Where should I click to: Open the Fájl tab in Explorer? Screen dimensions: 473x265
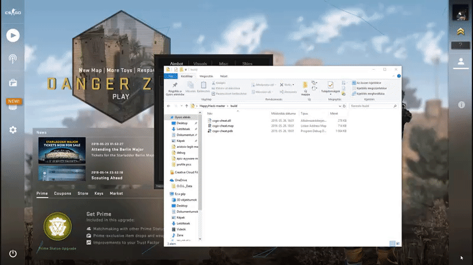pos(171,76)
